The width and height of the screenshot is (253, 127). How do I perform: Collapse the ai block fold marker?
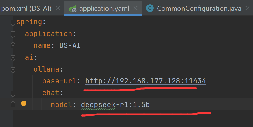(13, 58)
